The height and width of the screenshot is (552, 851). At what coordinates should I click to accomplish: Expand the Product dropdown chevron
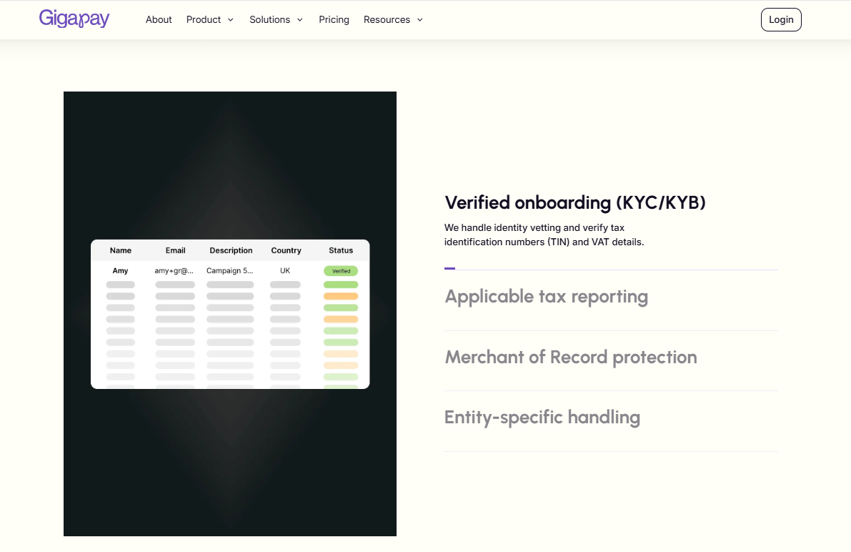point(231,20)
